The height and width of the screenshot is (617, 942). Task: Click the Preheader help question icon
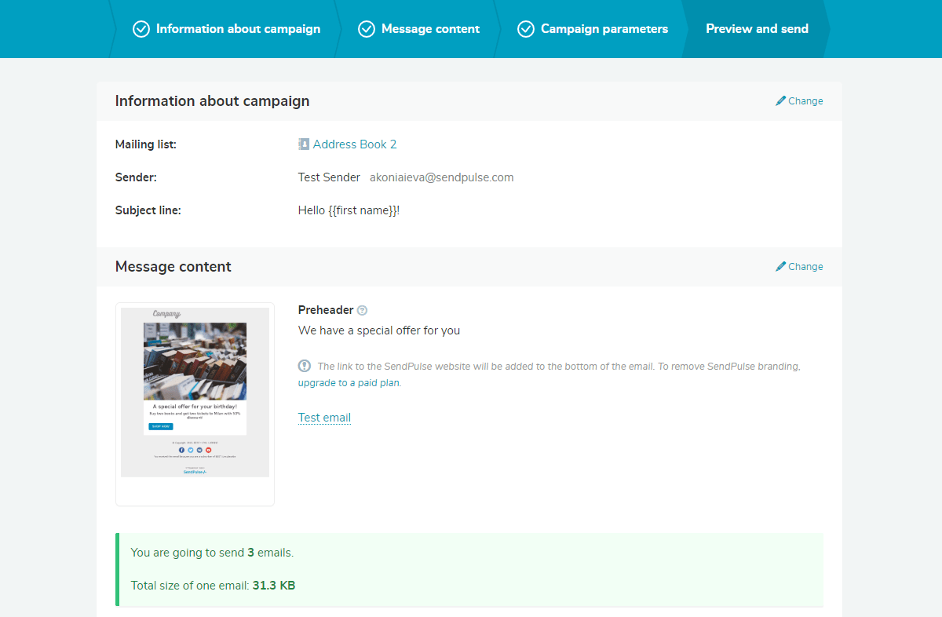(362, 310)
